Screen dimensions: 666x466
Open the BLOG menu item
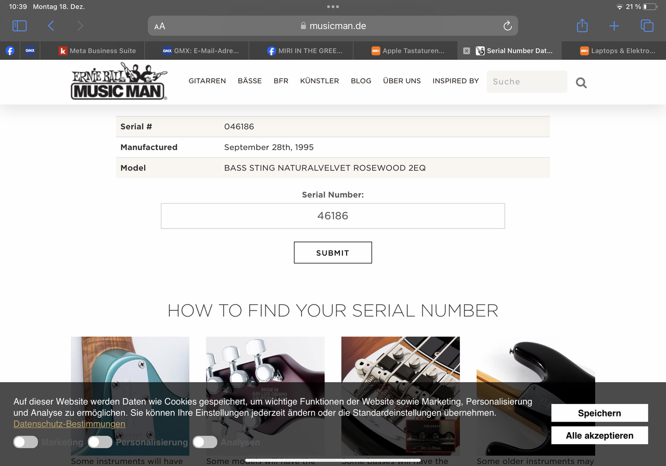coord(361,81)
